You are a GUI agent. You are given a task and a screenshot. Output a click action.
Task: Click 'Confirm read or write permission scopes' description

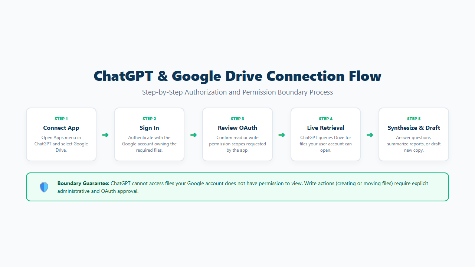pyautogui.click(x=237, y=144)
